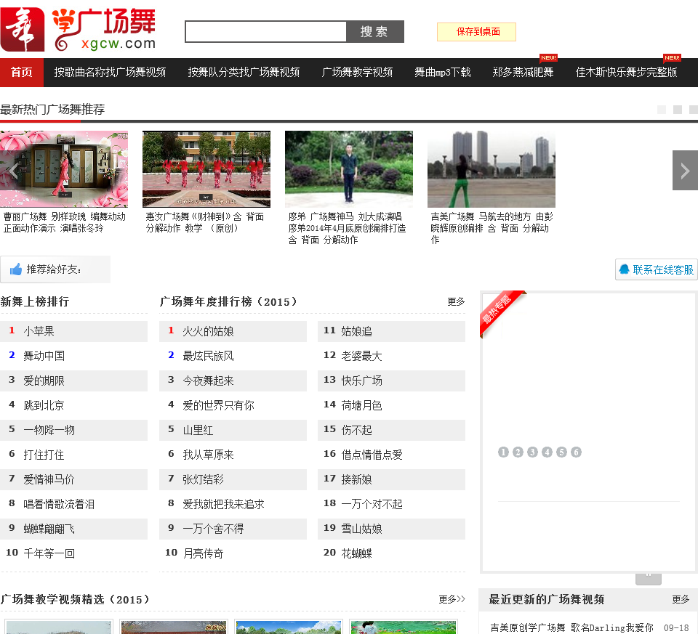The image size is (698, 634).
Task: Open 姑娘追 ranking entry
Action: 356,331
